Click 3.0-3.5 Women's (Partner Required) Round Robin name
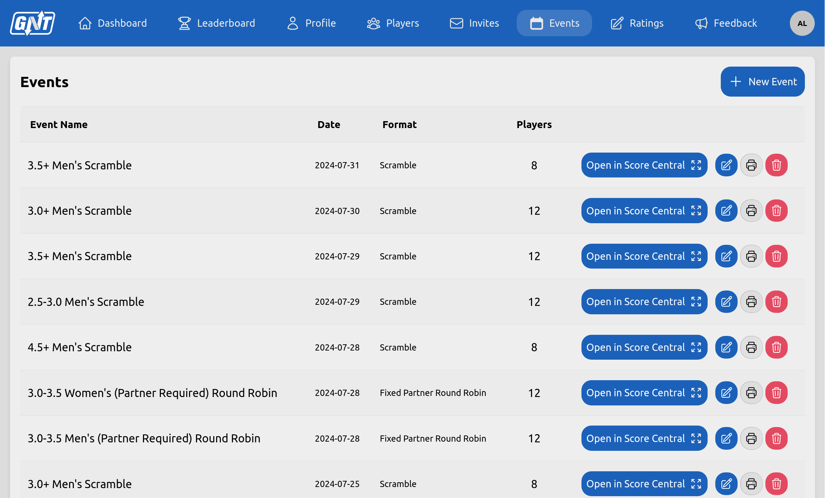This screenshot has height=498, width=825. click(152, 393)
